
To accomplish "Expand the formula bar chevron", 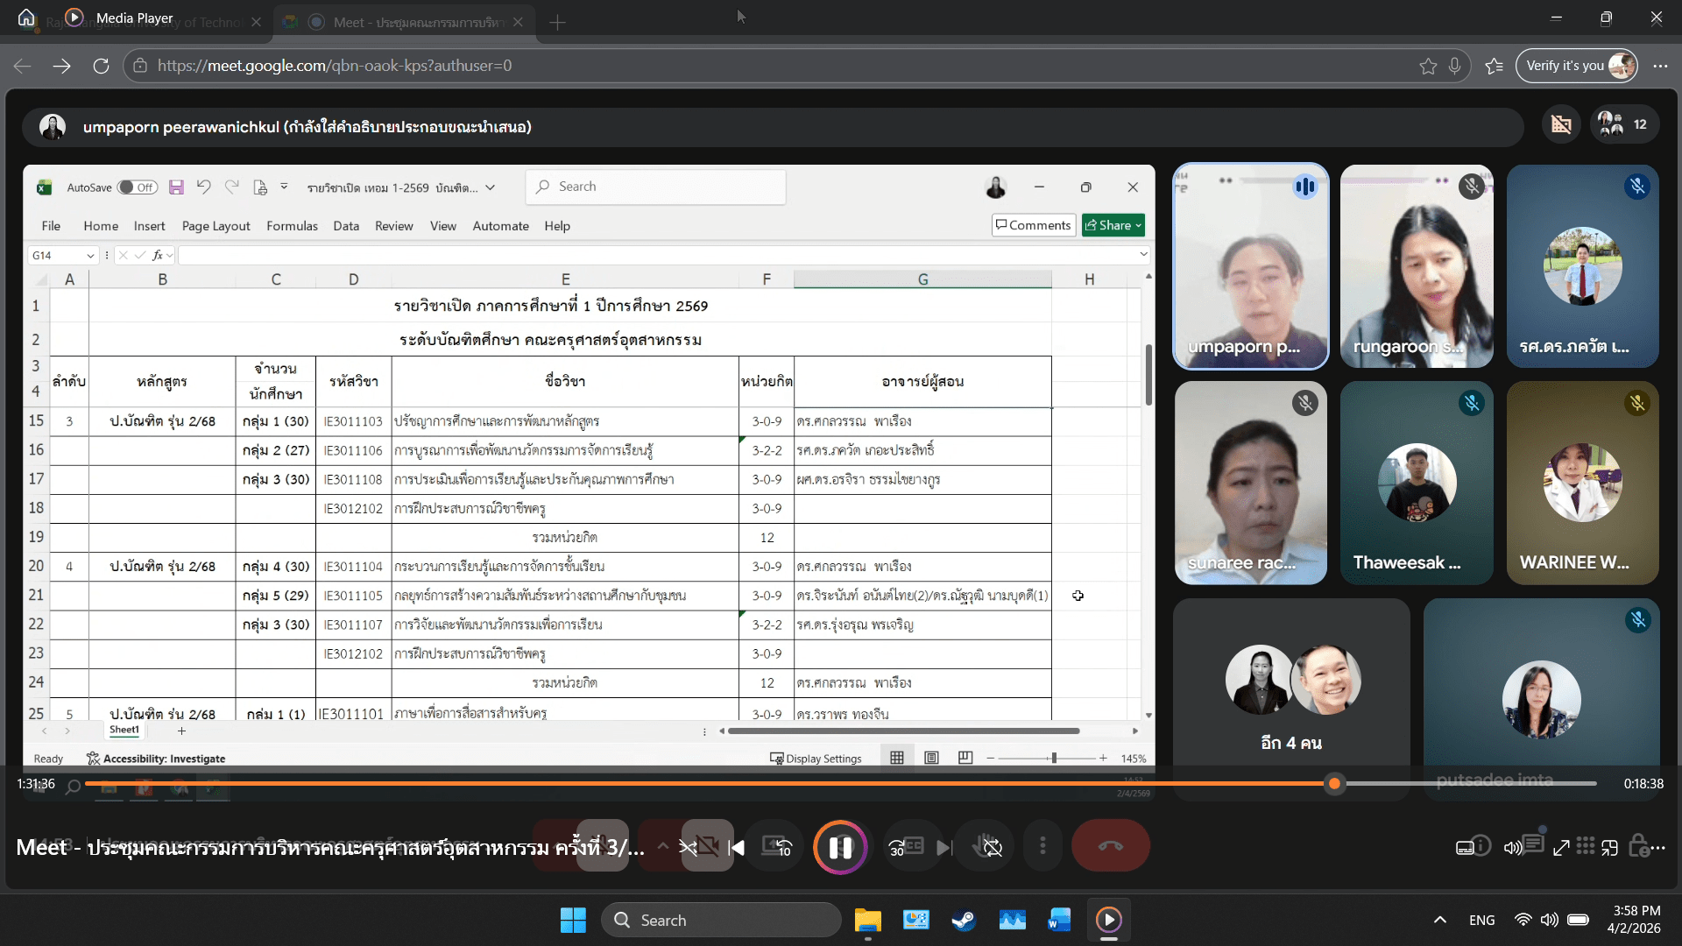I will (1142, 255).
